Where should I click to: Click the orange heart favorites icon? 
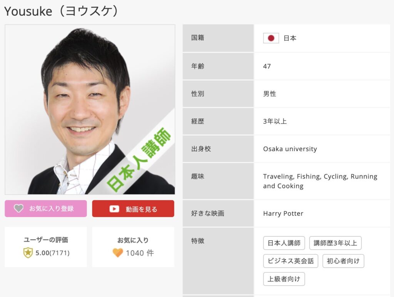point(118,253)
